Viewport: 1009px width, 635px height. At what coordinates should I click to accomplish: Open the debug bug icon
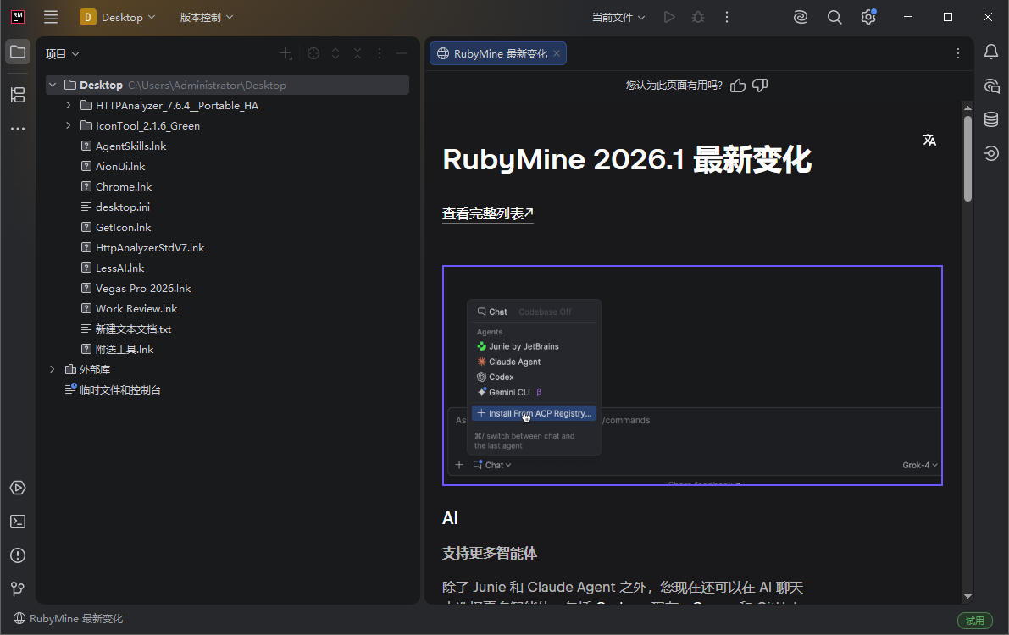click(697, 16)
